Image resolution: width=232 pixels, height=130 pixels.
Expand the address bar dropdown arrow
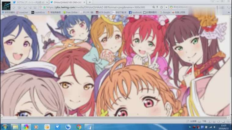pyautogui.click(x=166, y=7)
